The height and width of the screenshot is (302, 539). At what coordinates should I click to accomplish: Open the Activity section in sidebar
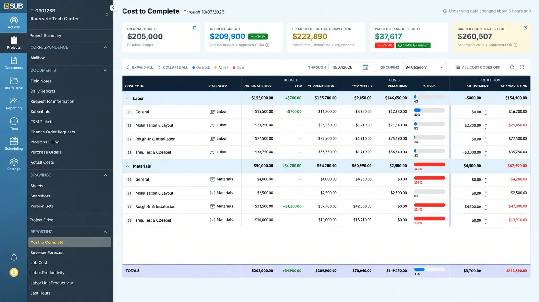point(14,23)
